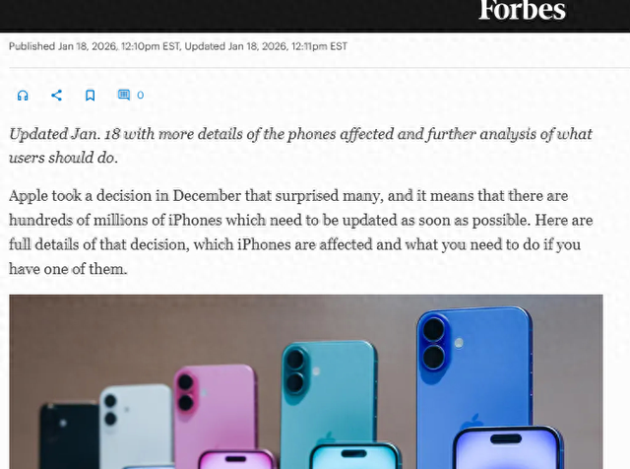Click the paragraph starting 'Apple took a decision'
Viewport: 630px width, 469px height.
[300, 233]
